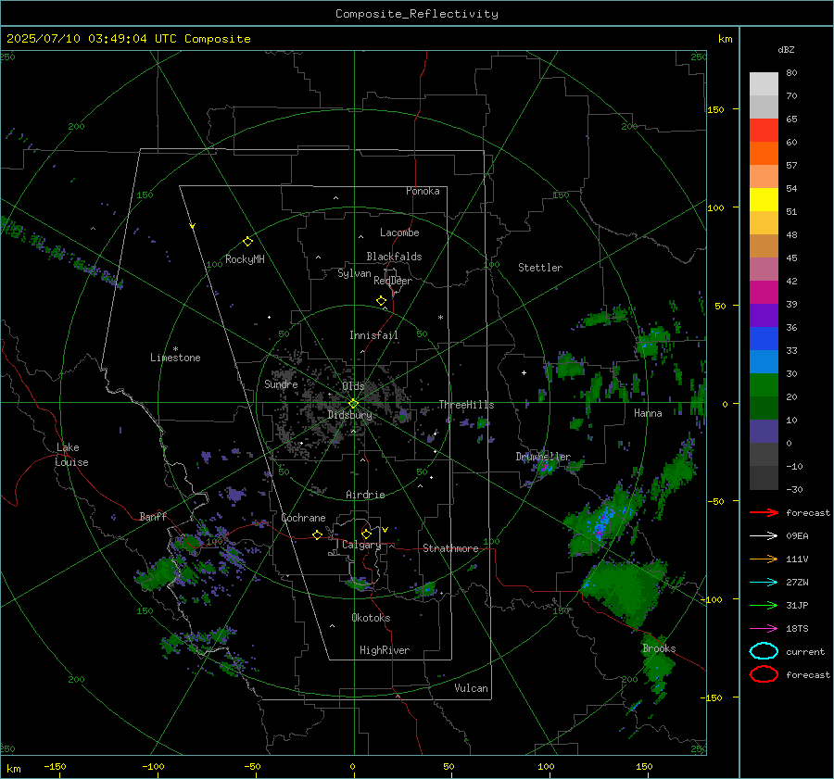834x779 pixels.
Task: Click the Composite_Reflectivity title
Action: point(416,14)
